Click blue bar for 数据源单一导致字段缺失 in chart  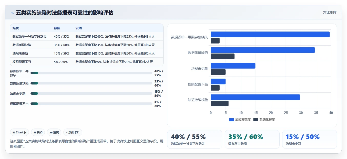tap(270, 34)
